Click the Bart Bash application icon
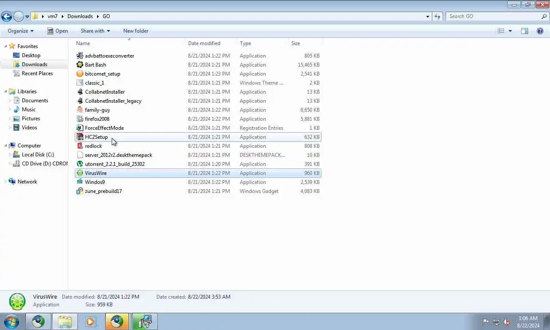 click(79, 65)
